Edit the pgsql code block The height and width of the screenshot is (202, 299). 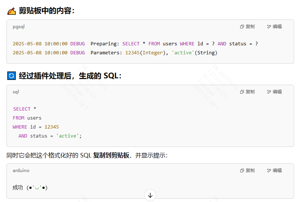(x=274, y=27)
